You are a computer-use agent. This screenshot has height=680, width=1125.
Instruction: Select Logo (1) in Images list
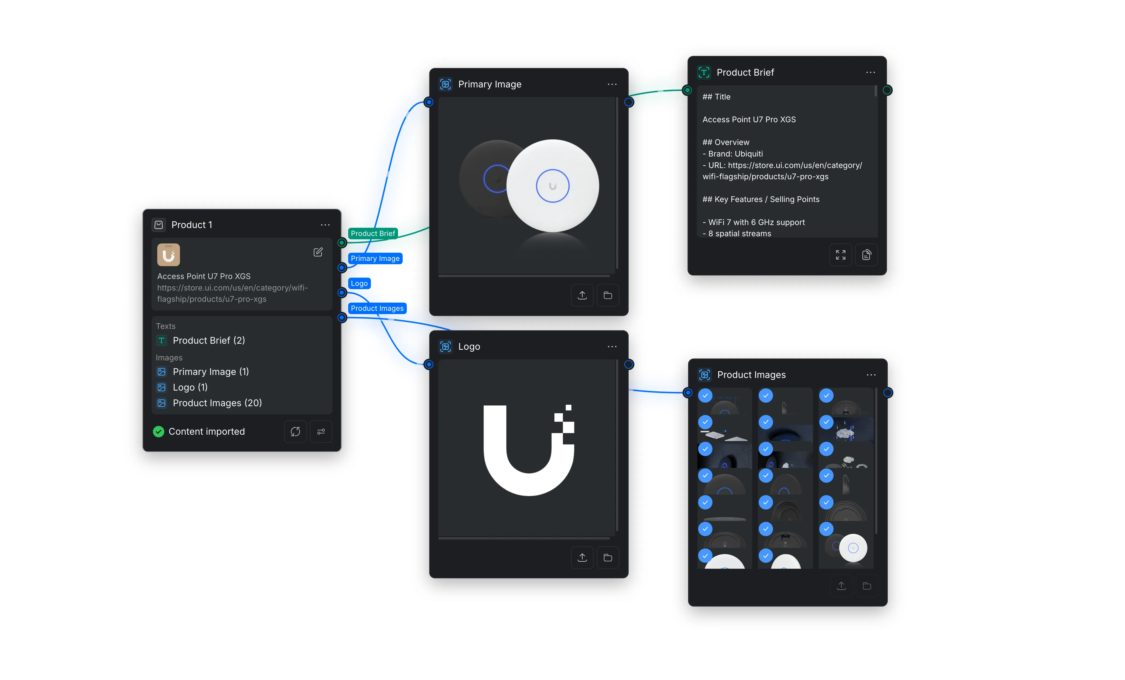[x=190, y=388]
